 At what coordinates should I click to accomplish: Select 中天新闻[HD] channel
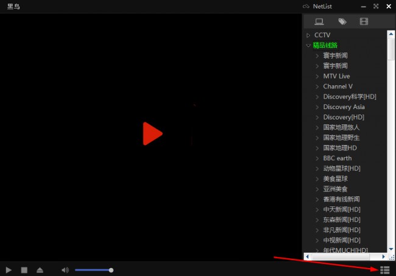coord(342,210)
